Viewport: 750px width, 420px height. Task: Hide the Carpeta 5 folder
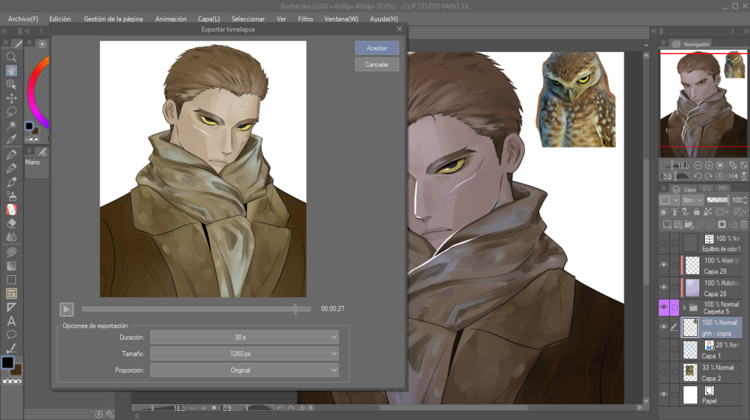[664, 307]
